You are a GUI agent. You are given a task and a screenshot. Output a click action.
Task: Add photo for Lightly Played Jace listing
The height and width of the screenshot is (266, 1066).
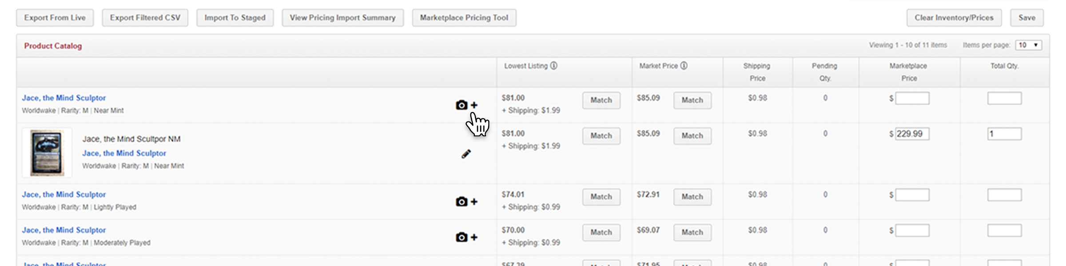466,202
